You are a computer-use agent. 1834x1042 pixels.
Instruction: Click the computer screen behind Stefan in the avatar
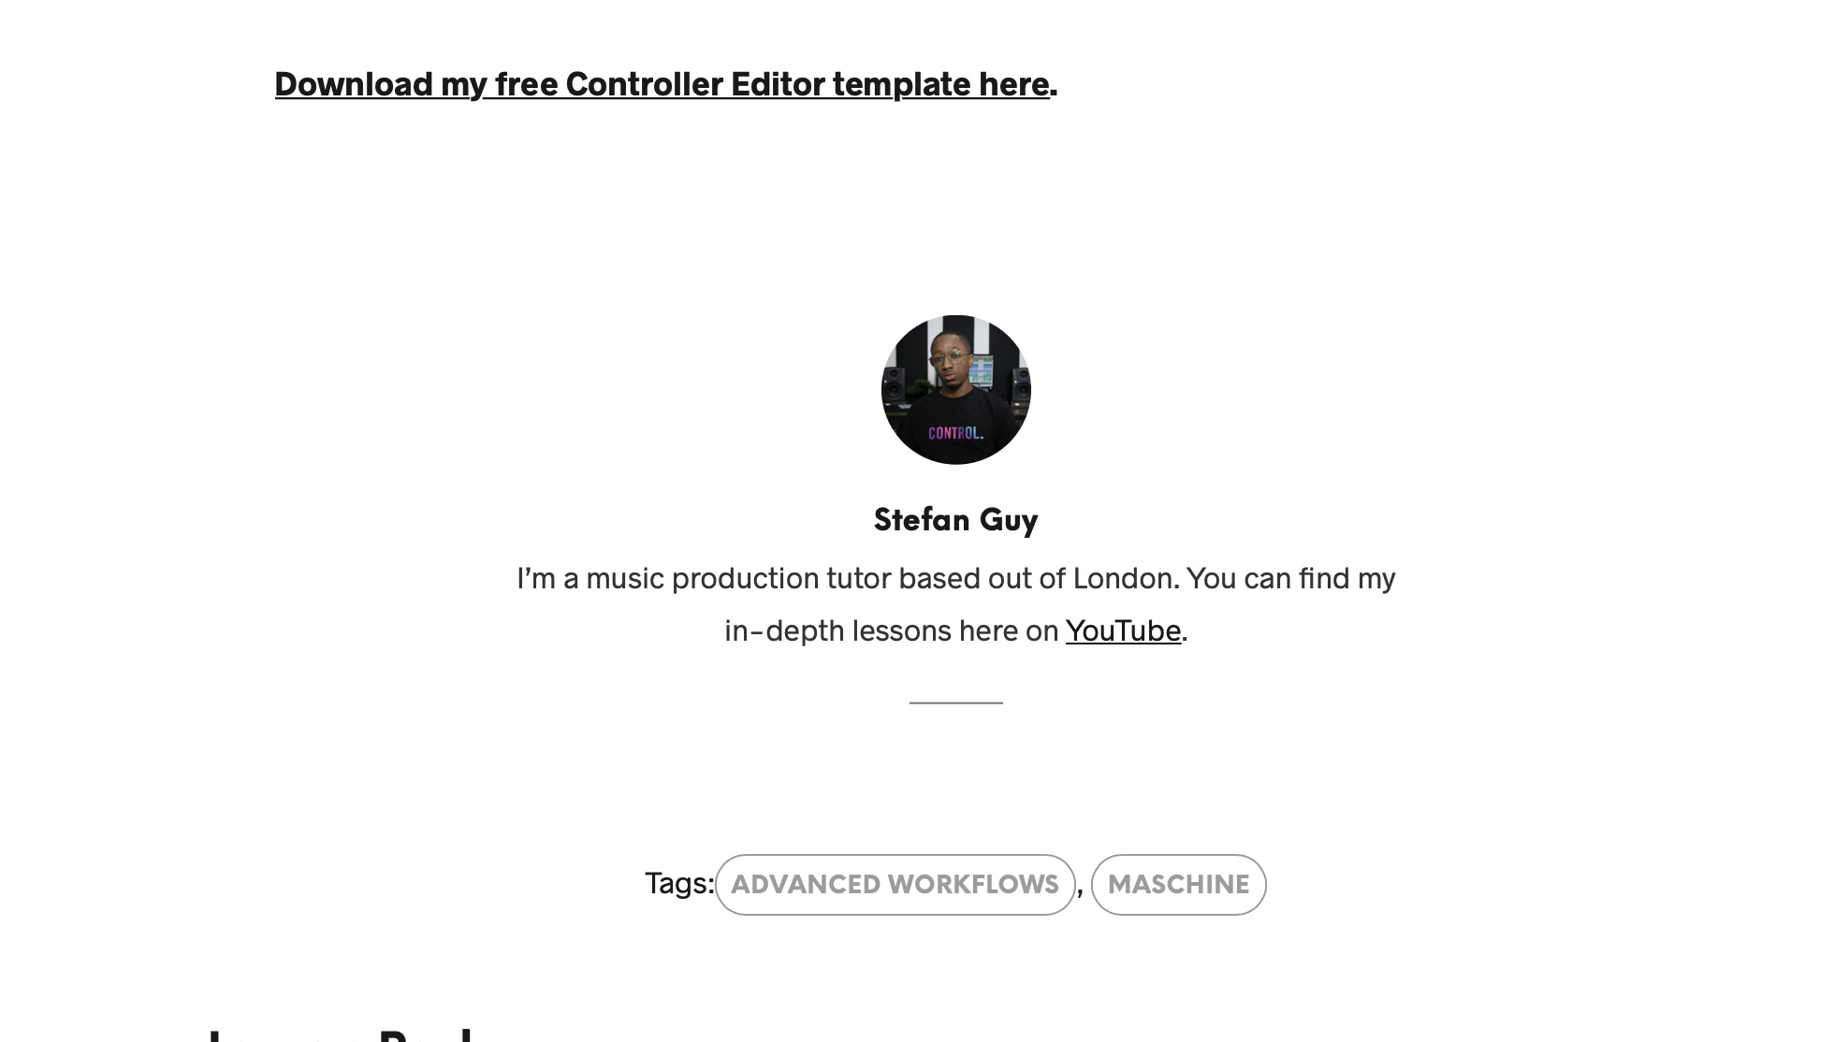tap(980, 370)
